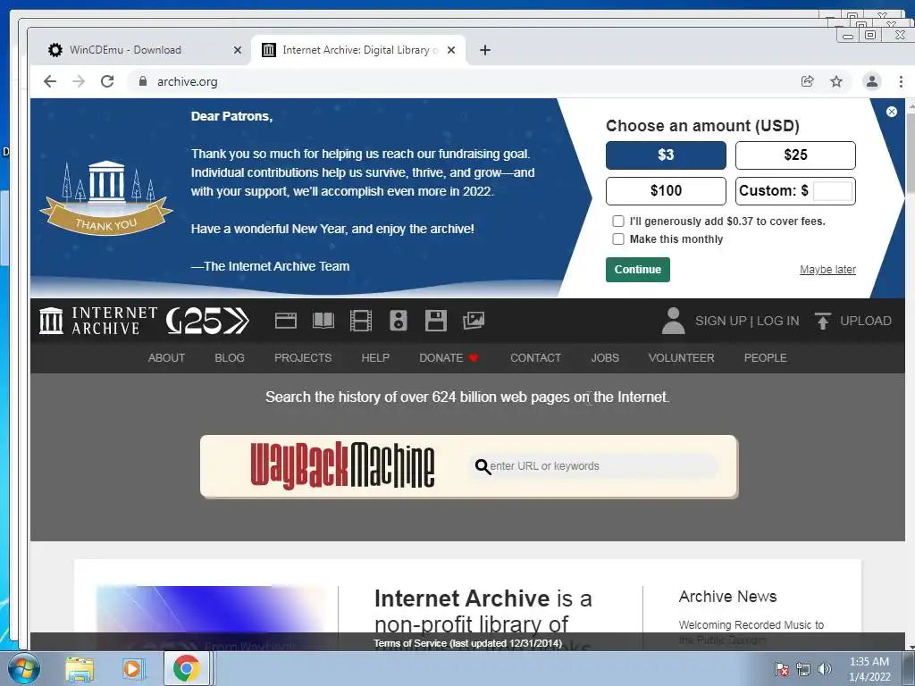Click the Wayback Machine logo
Viewport: 915px width, 686px height.
tap(342, 465)
